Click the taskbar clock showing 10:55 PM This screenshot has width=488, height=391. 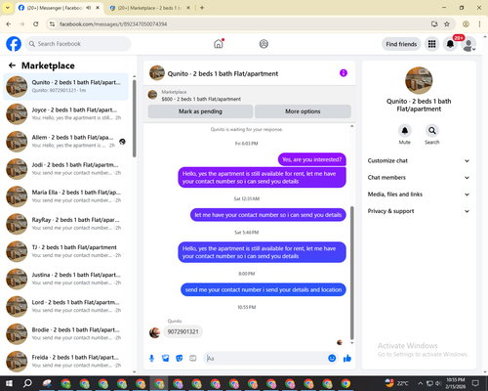456,383
